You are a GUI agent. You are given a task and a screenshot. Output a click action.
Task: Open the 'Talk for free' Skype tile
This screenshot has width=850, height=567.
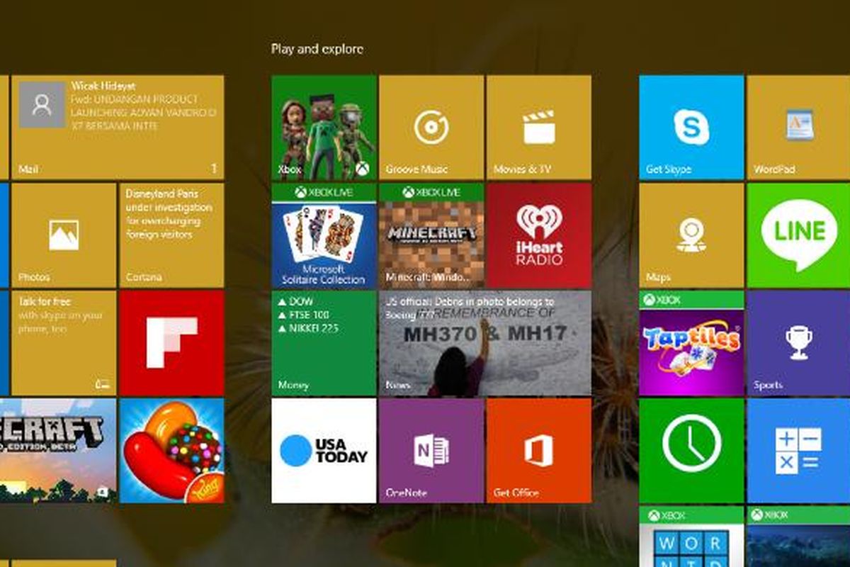tap(64, 343)
